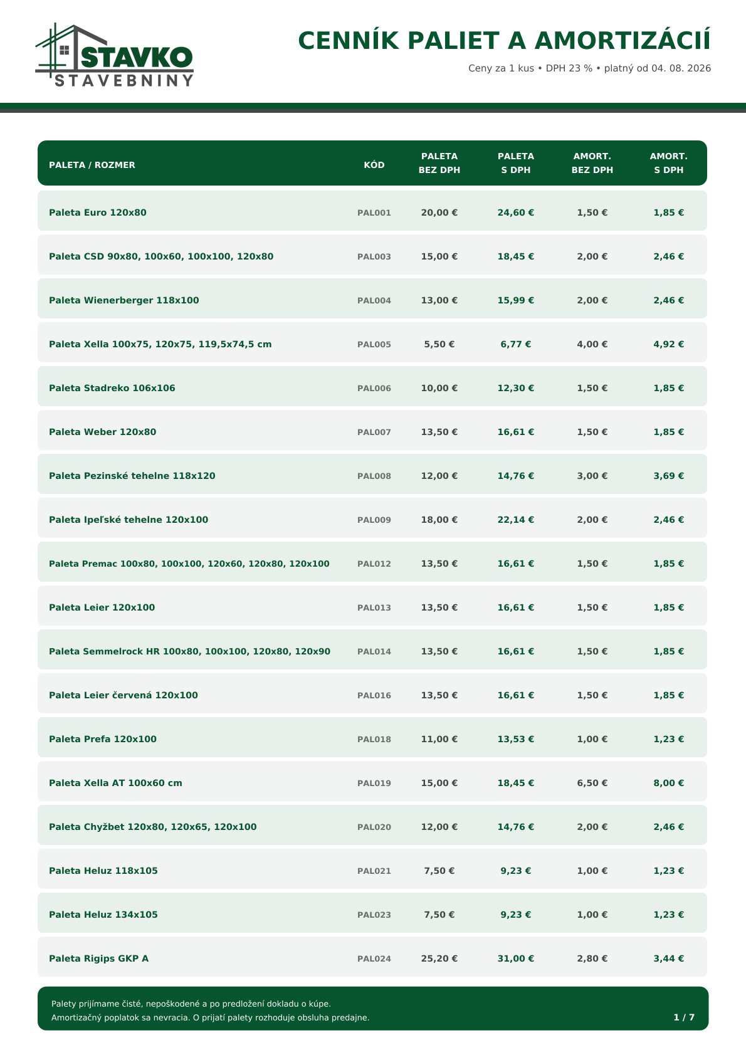Select the 'Paleta Semmelrock HR' row name
Viewport: 746px width, 1055px height.
[190, 651]
